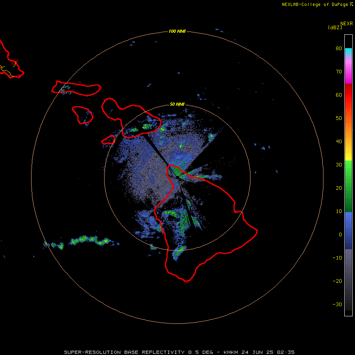Click the 80 value on the dBZ scale
This screenshot has height=355, width=355.
pyautogui.click(x=339, y=49)
